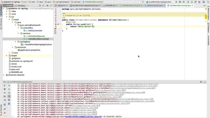Open Project Structure icon in top toolbar

point(204,2)
